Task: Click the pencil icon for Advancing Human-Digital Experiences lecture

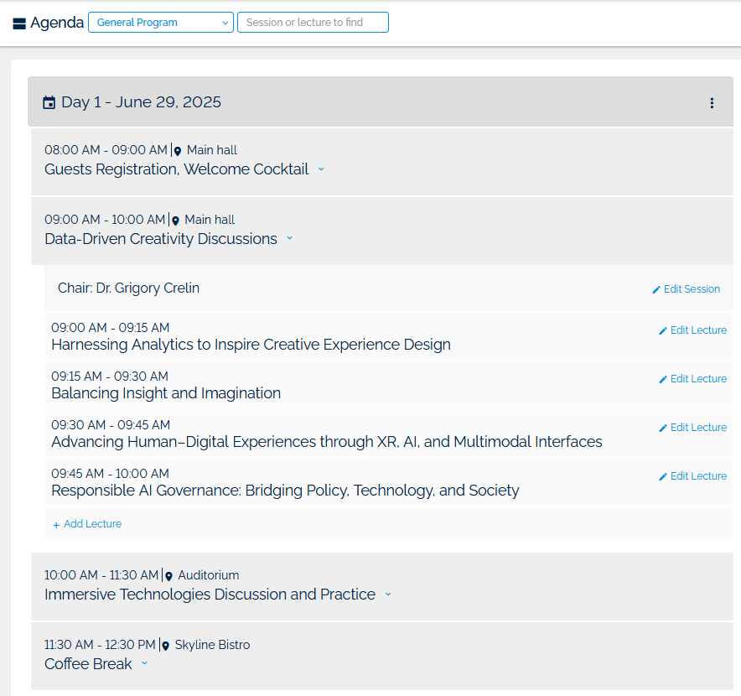Action: (663, 427)
